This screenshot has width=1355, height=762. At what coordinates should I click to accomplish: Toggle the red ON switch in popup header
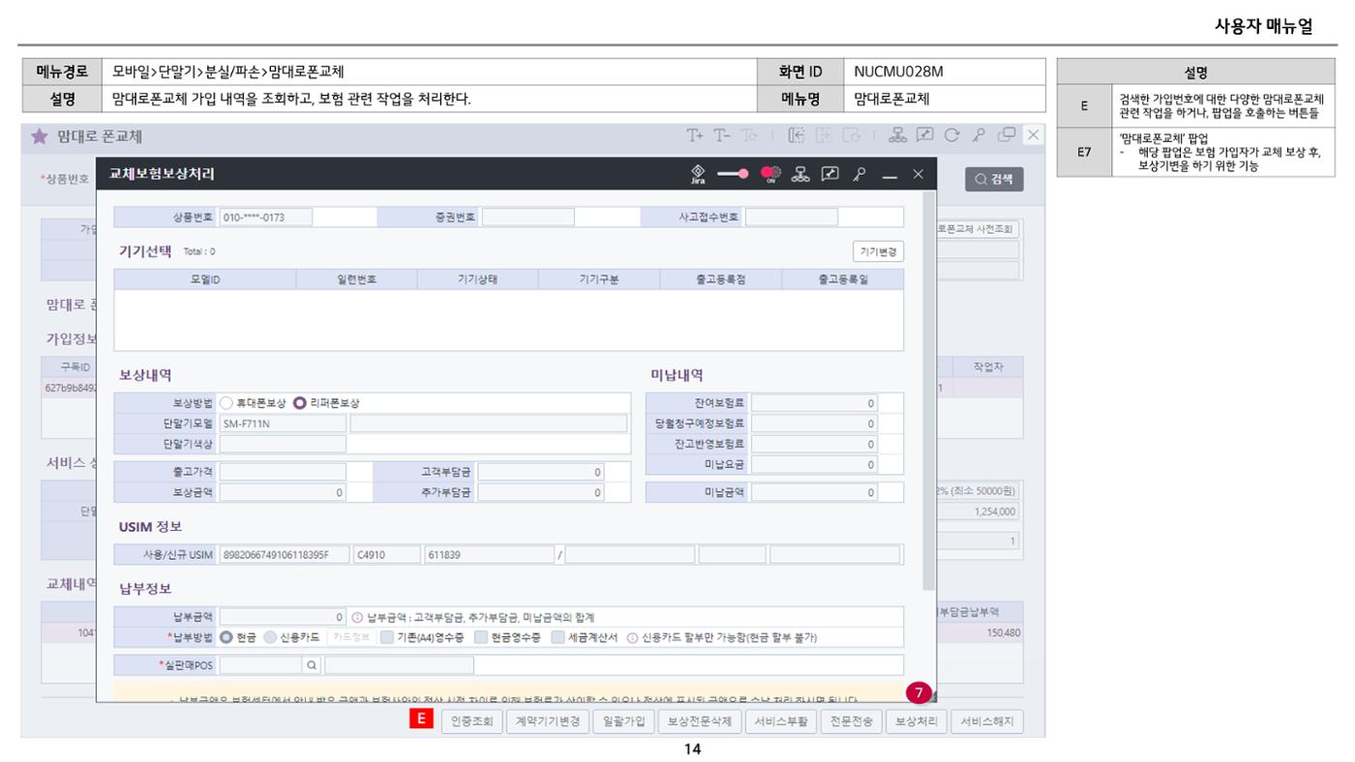tap(771, 174)
